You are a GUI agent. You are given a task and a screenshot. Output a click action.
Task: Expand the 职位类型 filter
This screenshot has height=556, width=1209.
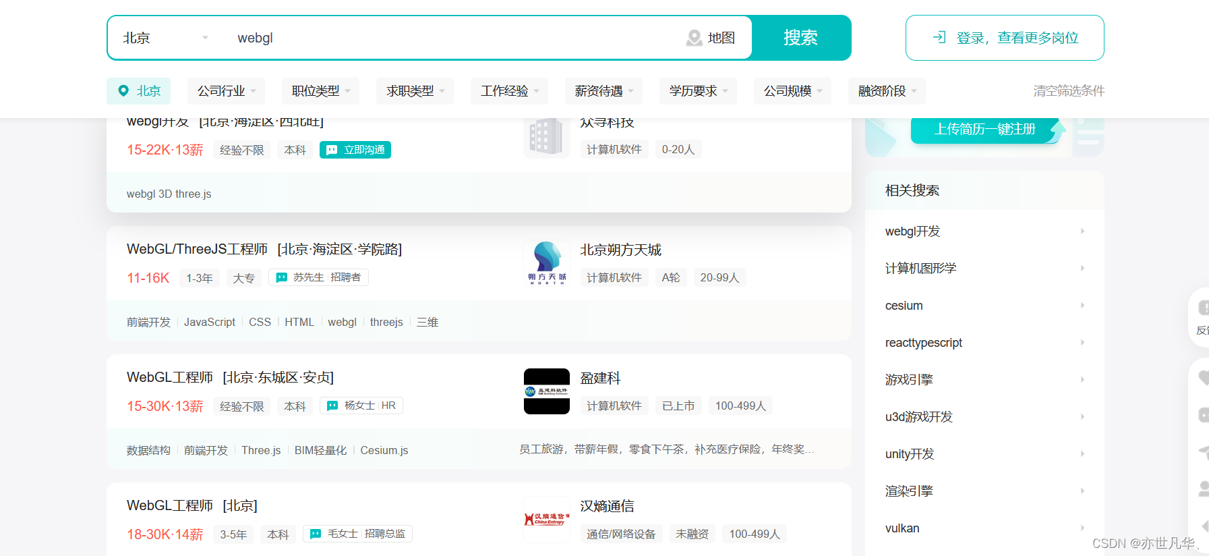coord(320,91)
